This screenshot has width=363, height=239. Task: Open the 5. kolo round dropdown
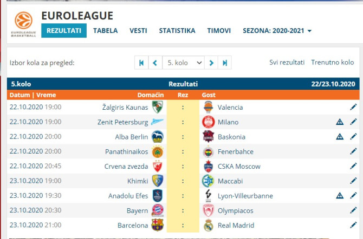(184, 63)
